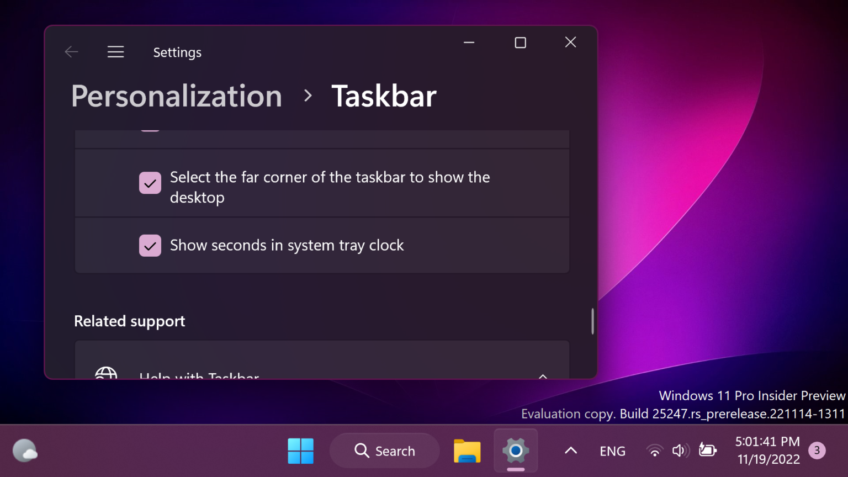Click the back arrow in Settings

[71, 51]
